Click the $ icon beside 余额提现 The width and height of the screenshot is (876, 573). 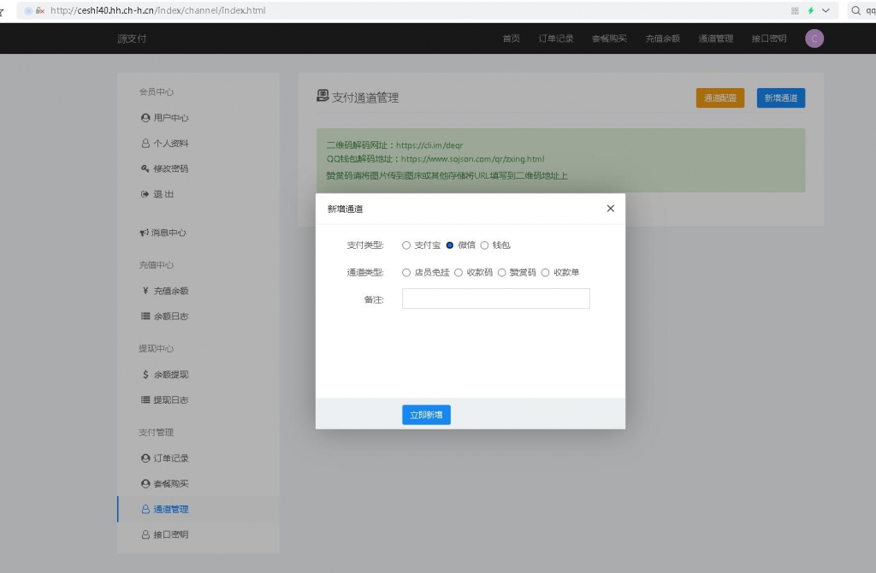tap(145, 374)
